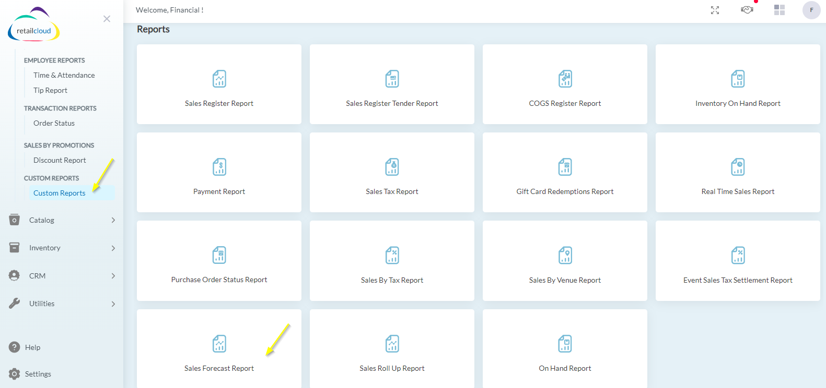The height and width of the screenshot is (388, 826).
Task: Open the Real Time Sales Report icon
Action: tap(738, 167)
